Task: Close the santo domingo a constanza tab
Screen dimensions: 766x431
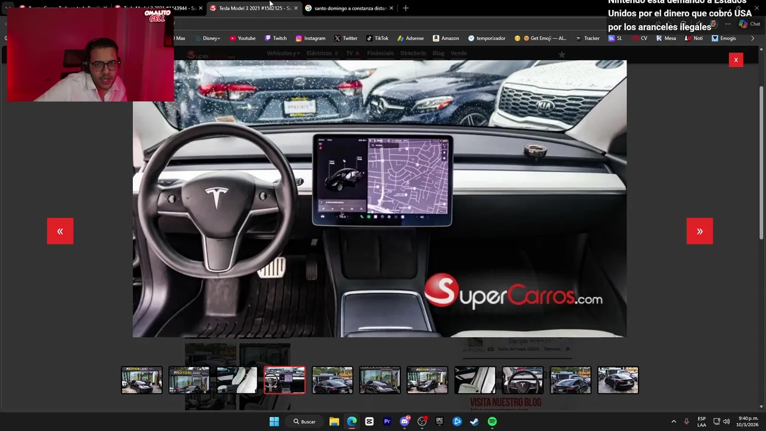Action: click(x=391, y=8)
